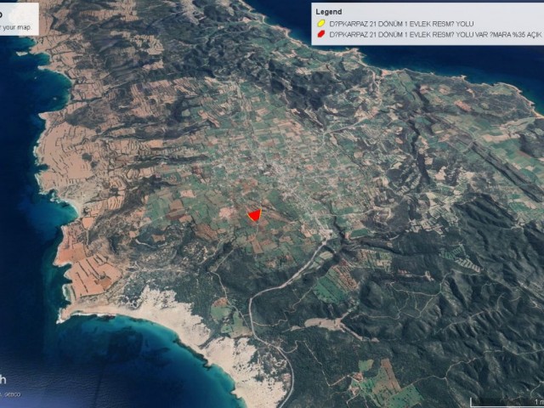Click the yellow polygon icon in the legend
The height and width of the screenshot is (408, 544).
[x=319, y=23]
